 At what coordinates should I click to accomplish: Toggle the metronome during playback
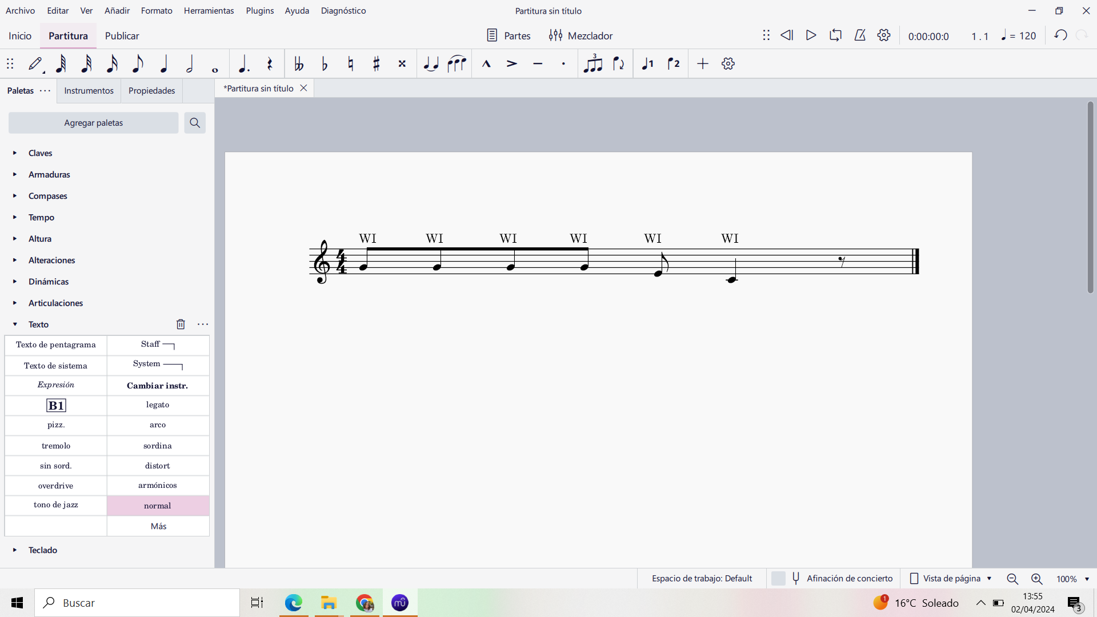tap(860, 35)
